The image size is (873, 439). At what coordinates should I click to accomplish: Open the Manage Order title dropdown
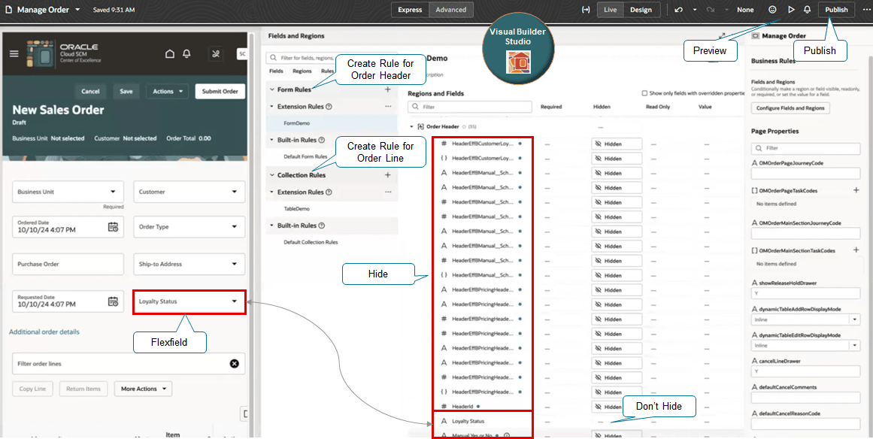(x=77, y=10)
